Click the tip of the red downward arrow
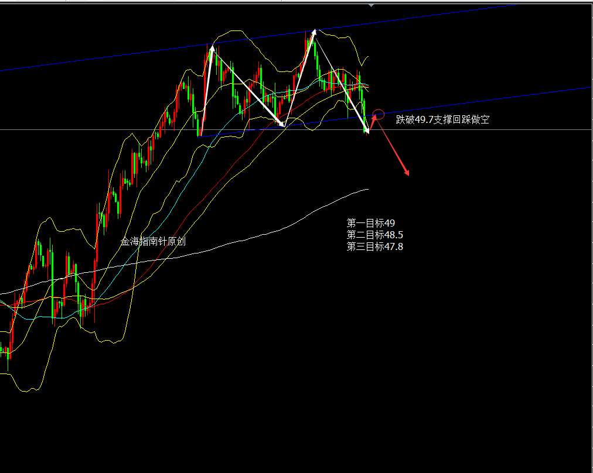 tap(408, 174)
